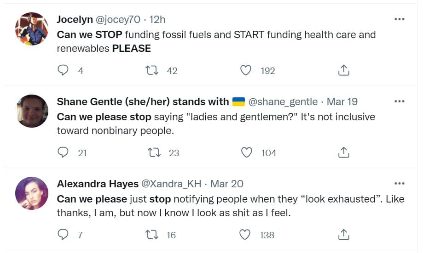Open Jocelyn's profile picture
This screenshot has height=253, width=423.
(x=32, y=29)
